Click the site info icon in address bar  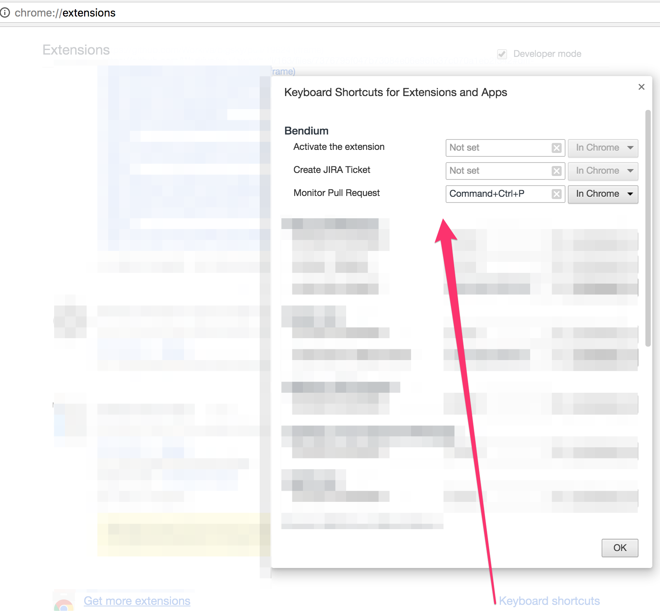[x=5, y=13]
